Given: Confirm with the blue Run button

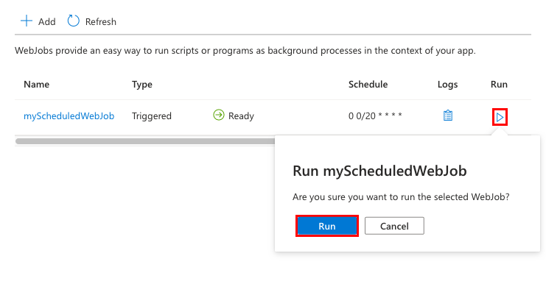Looking at the screenshot, I should coord(327,226).
